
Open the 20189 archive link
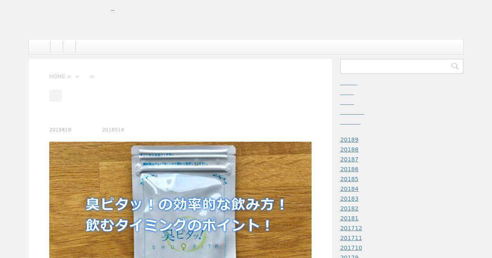coord(349,140)
